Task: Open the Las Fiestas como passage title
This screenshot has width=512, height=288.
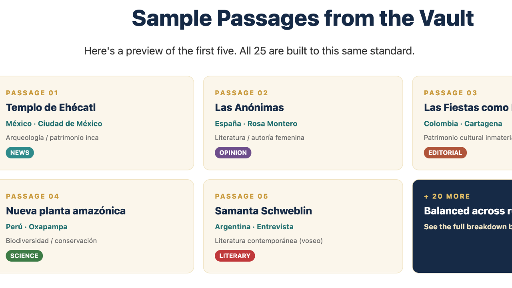Action: 468,108
